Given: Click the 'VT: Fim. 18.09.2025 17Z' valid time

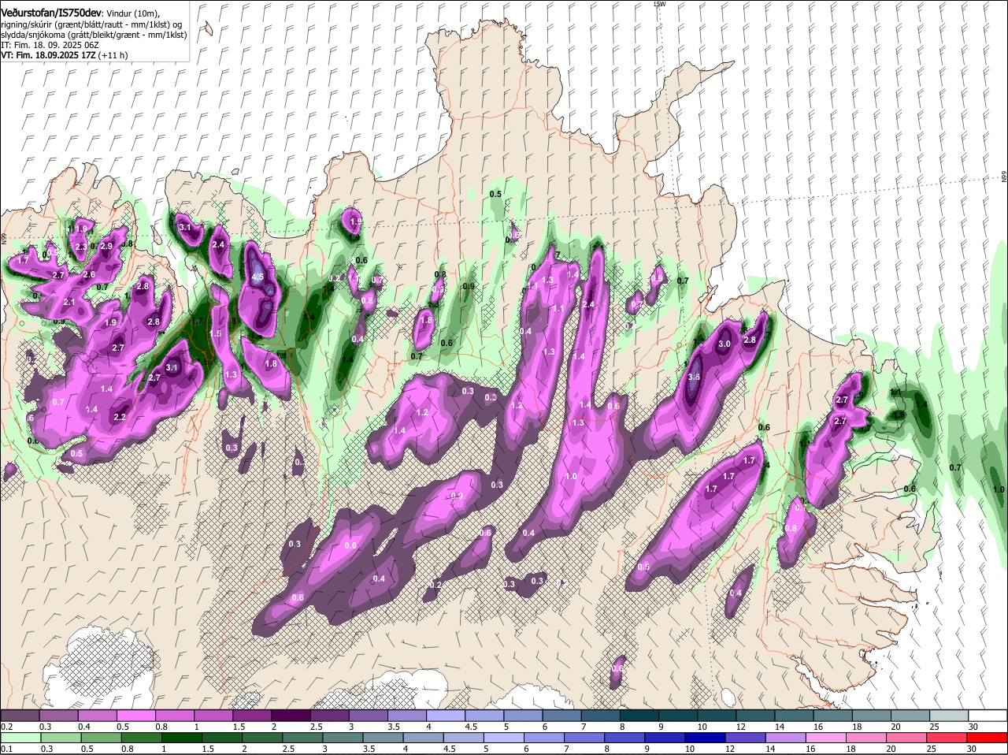Looking at the screenshot, I should 48,55.
